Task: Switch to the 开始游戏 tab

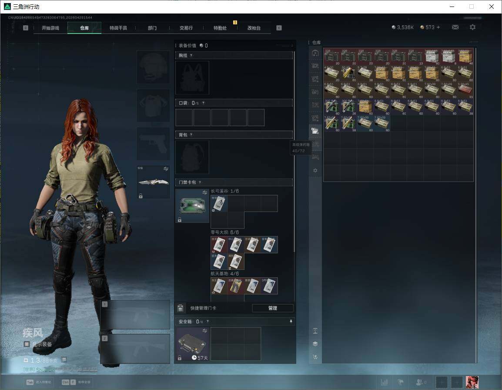Action: (50, 28)
